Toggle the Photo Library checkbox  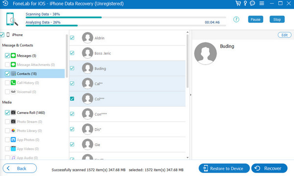point(7,131)
